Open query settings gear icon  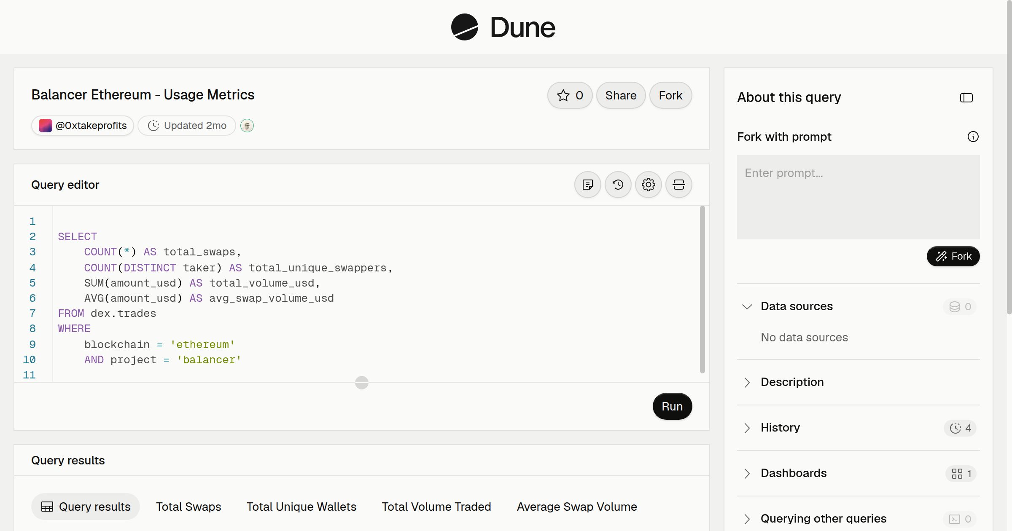click(x=649, y=185)
